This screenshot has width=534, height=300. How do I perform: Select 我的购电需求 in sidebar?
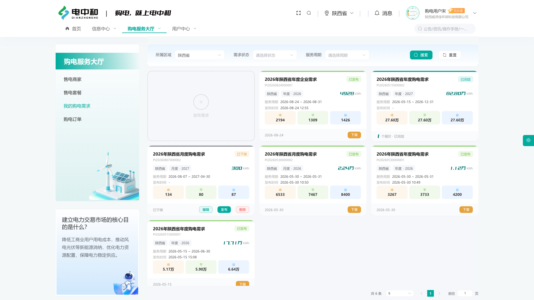point(77,106)
